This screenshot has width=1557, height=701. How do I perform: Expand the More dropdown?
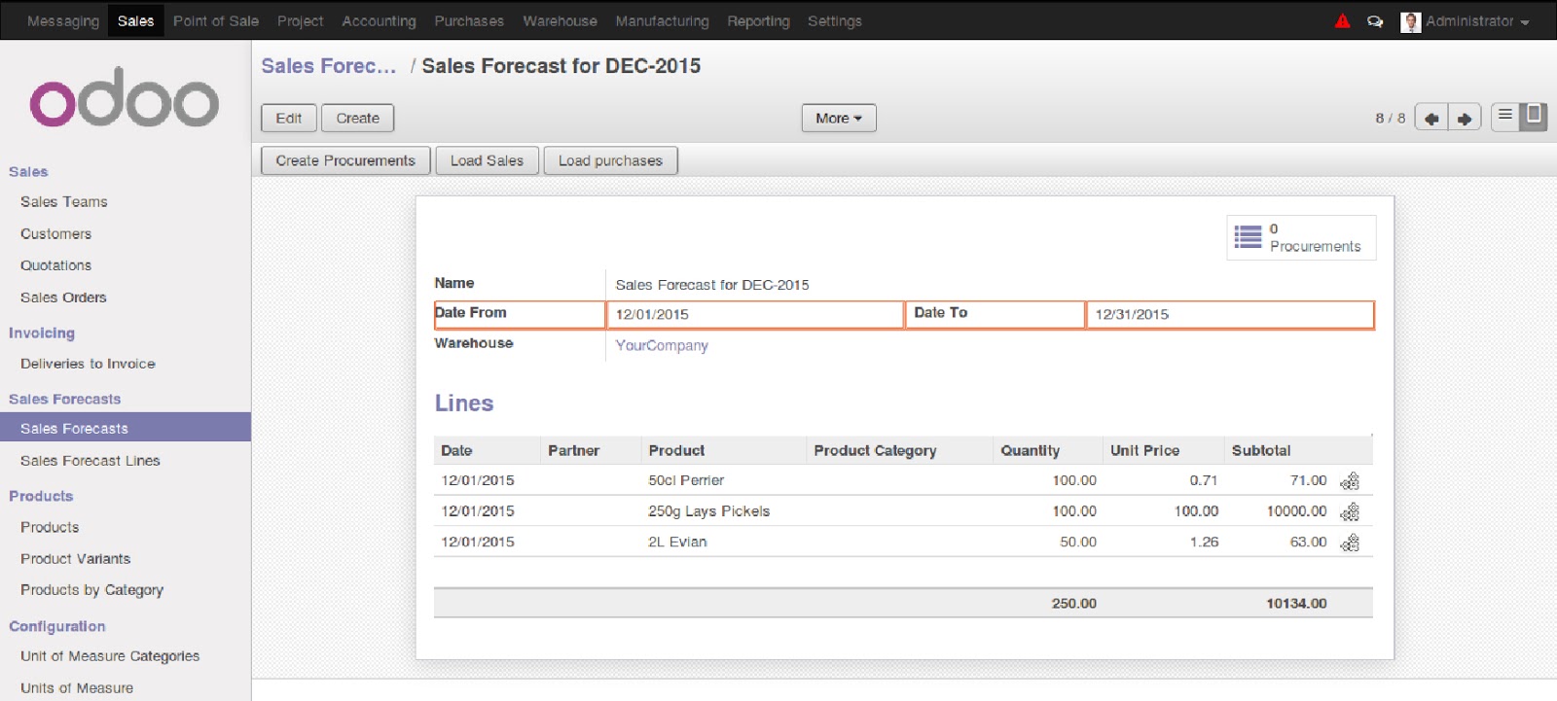(838, 119)
